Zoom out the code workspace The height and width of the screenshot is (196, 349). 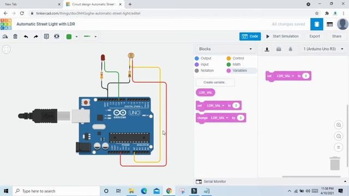[x=339, y=136]
